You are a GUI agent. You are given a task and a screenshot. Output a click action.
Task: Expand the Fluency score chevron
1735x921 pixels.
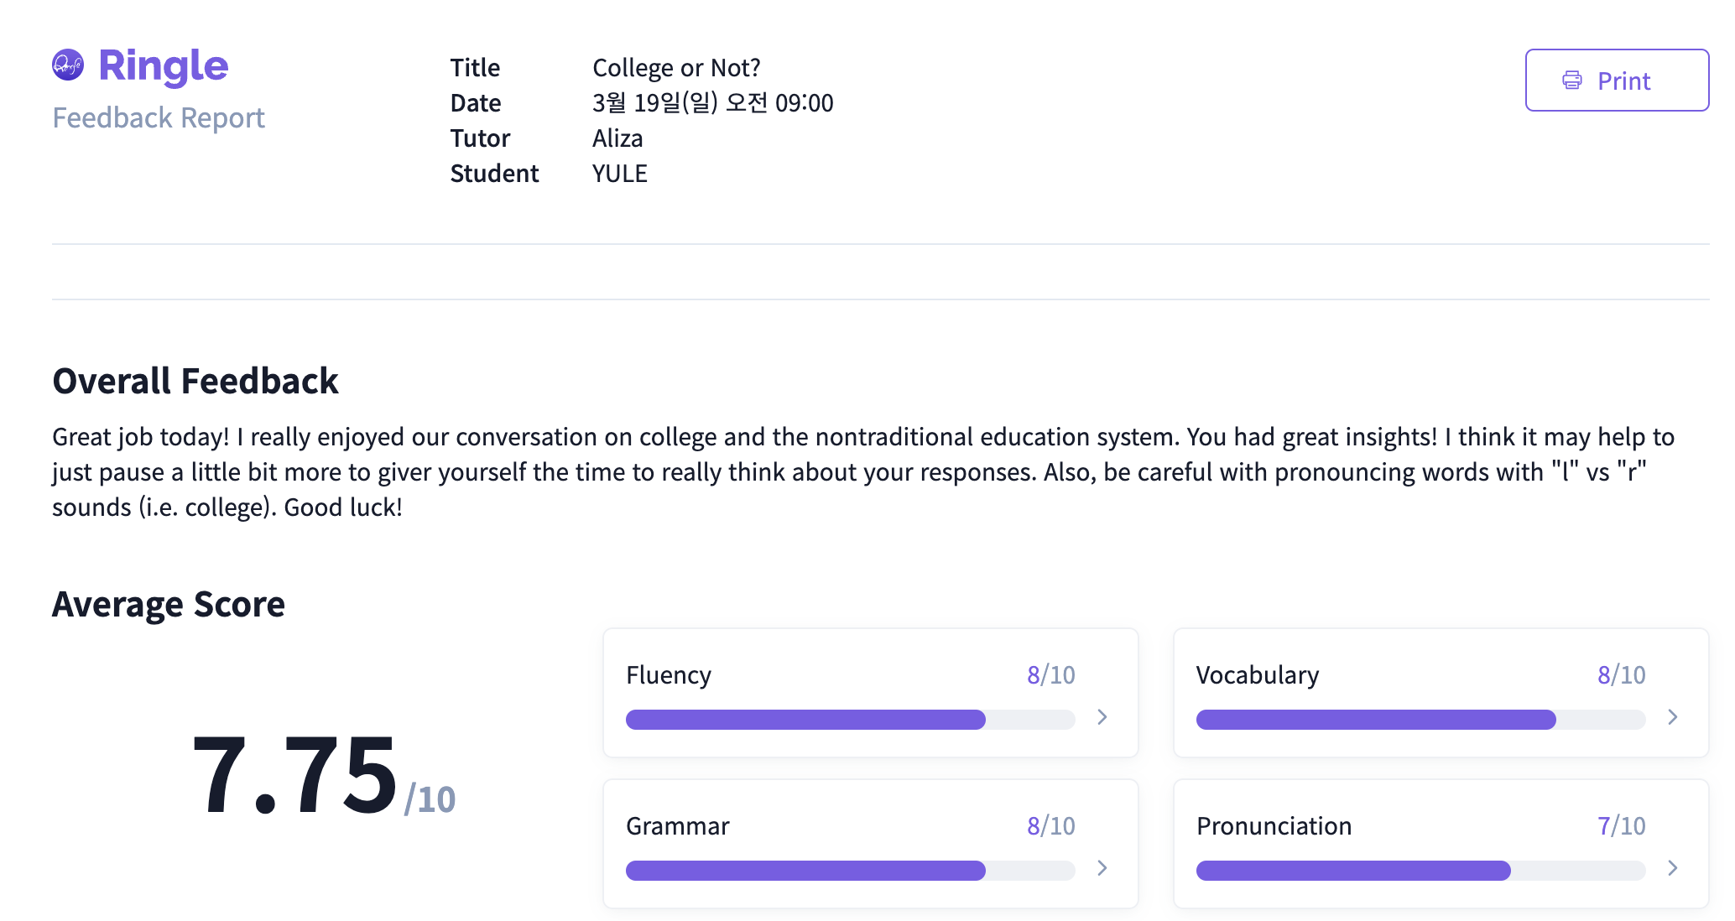pos(1102,716)
